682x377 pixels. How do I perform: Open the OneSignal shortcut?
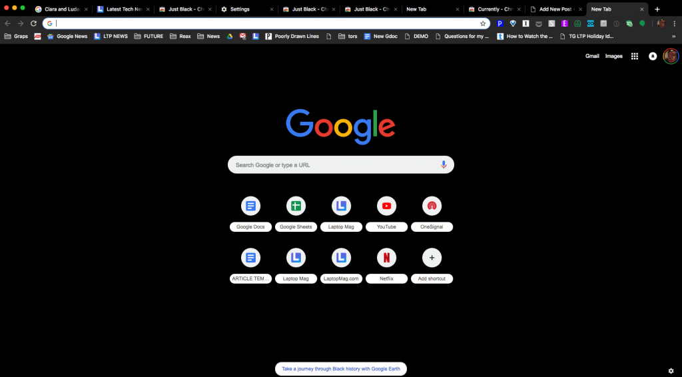click(432, 214)
